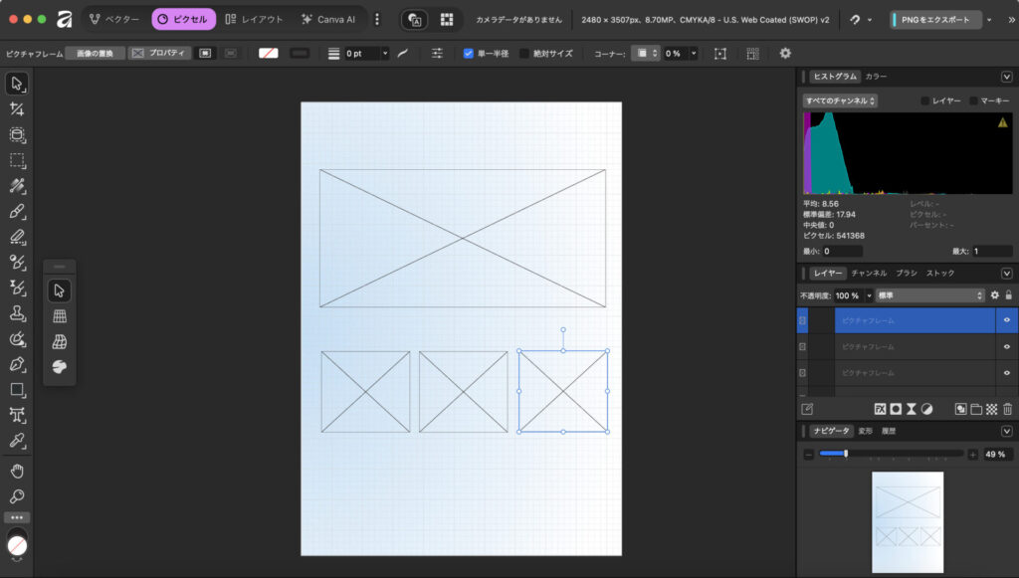The width and height of the screenshot is (1019, 578).
Task: Open the 標準 blend mode dropdown
Action: pos(929,295)
